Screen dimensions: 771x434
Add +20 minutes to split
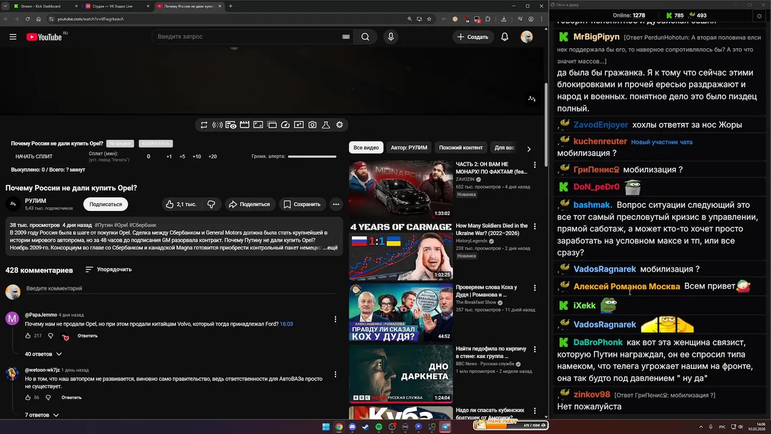[212, 157]
